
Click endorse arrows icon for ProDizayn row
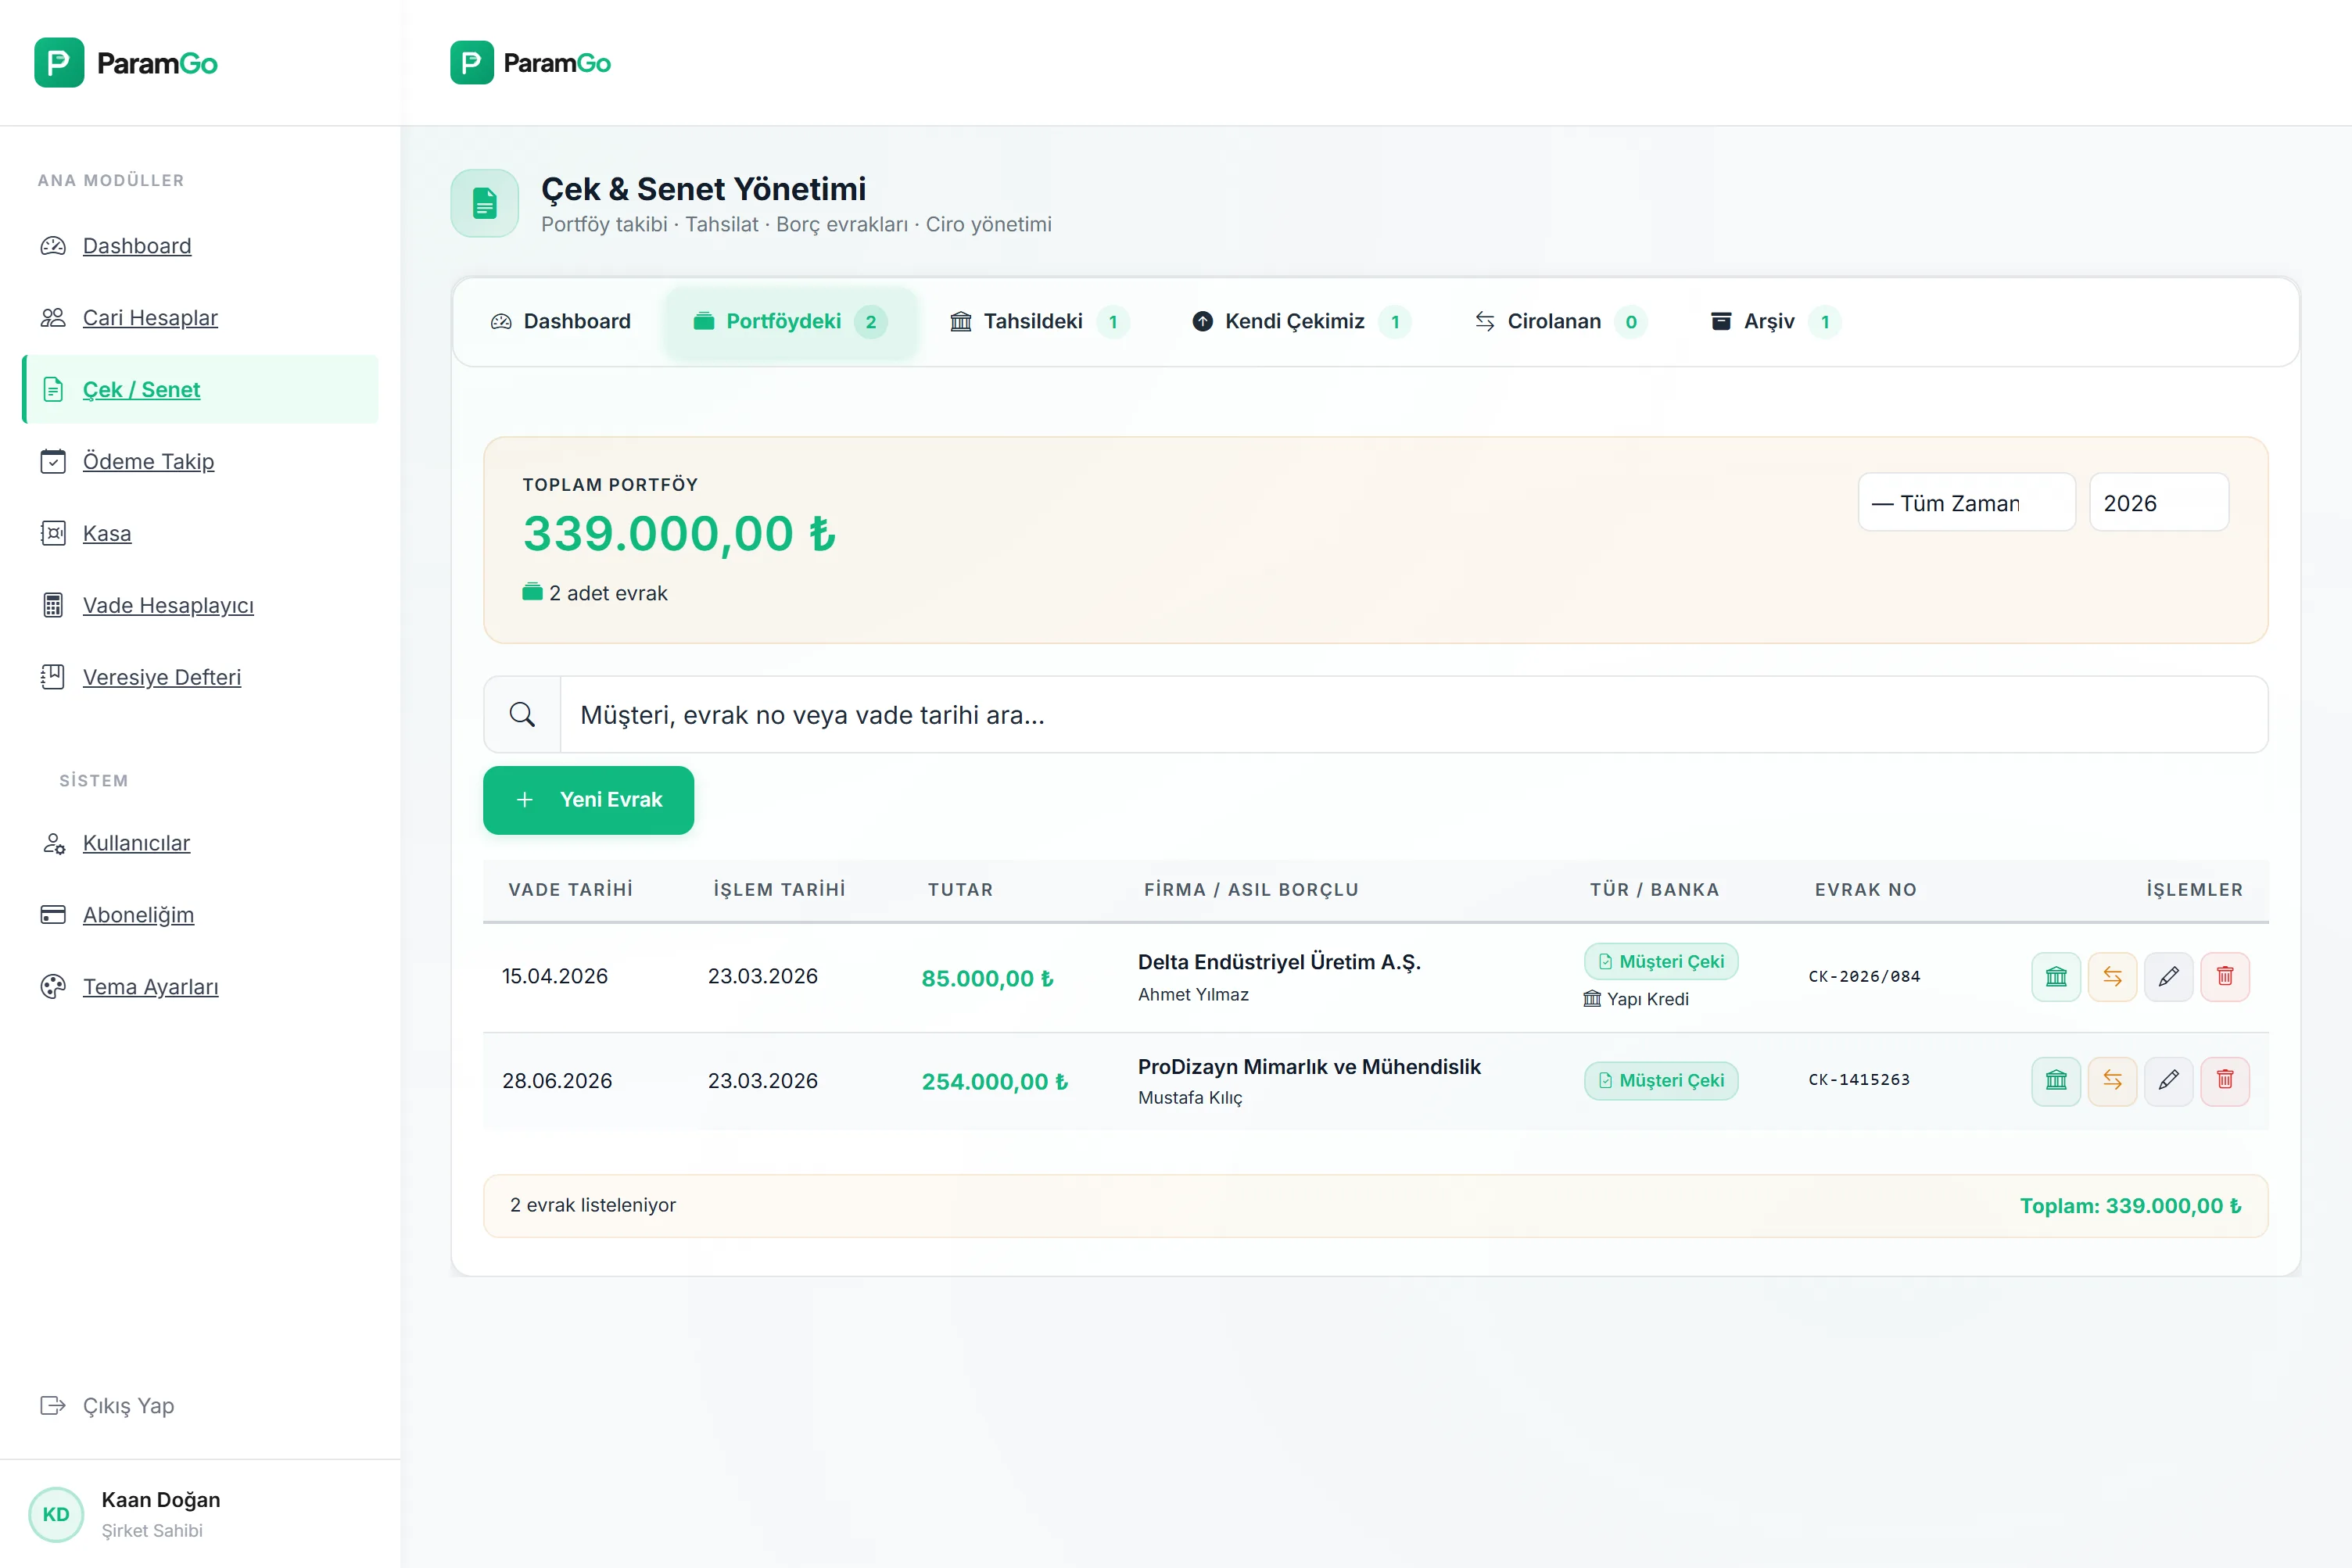tap(2112, 1080)
